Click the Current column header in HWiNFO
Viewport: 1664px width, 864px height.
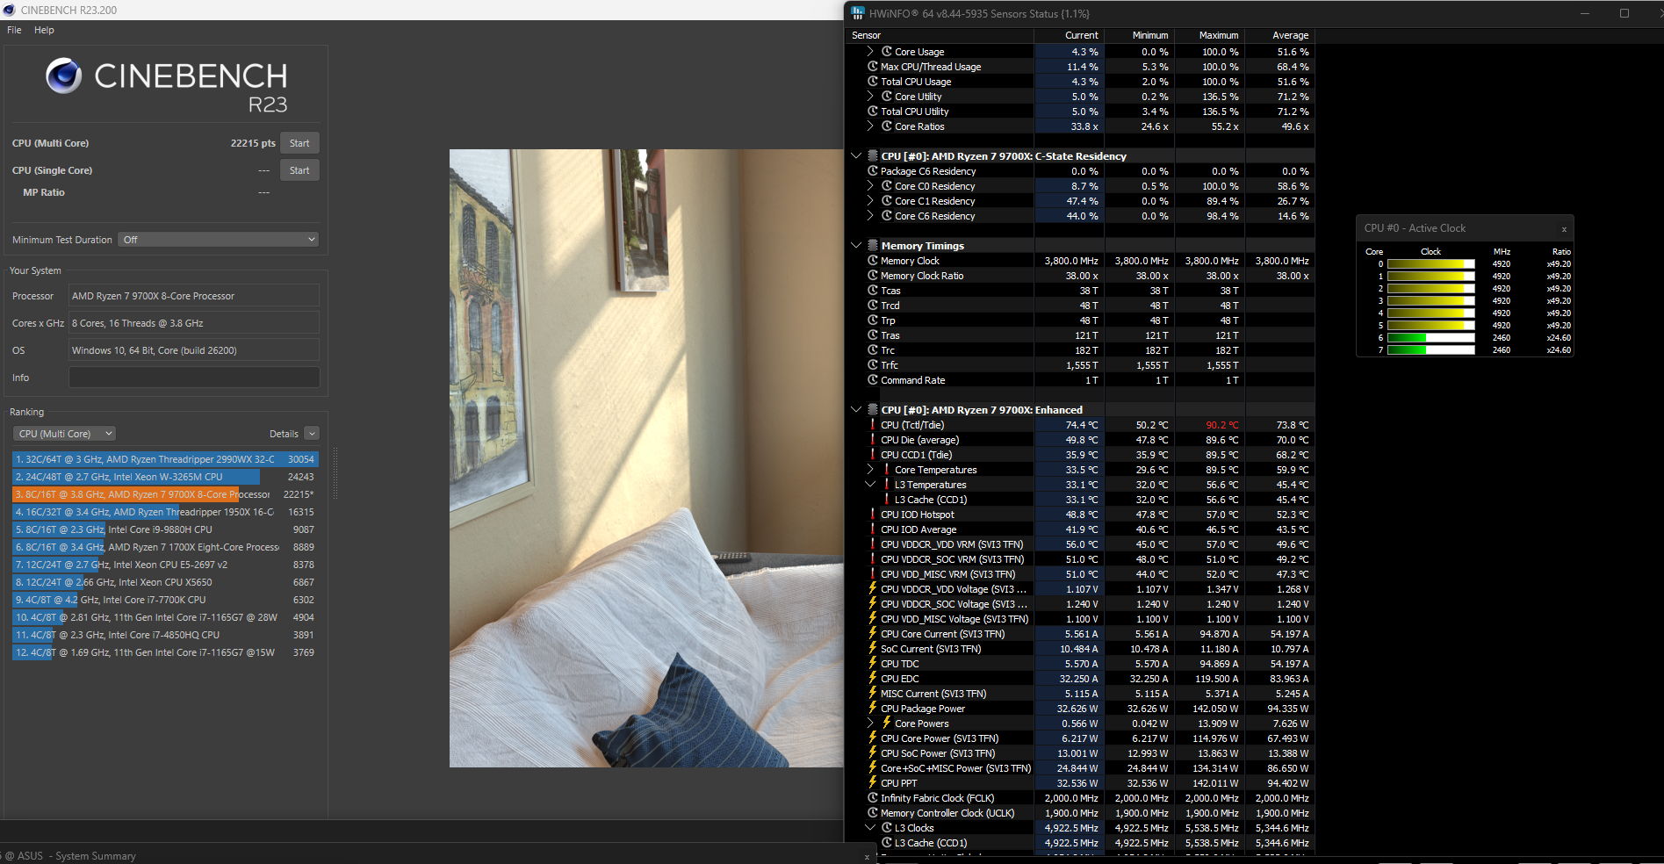tap(1069, 35)
